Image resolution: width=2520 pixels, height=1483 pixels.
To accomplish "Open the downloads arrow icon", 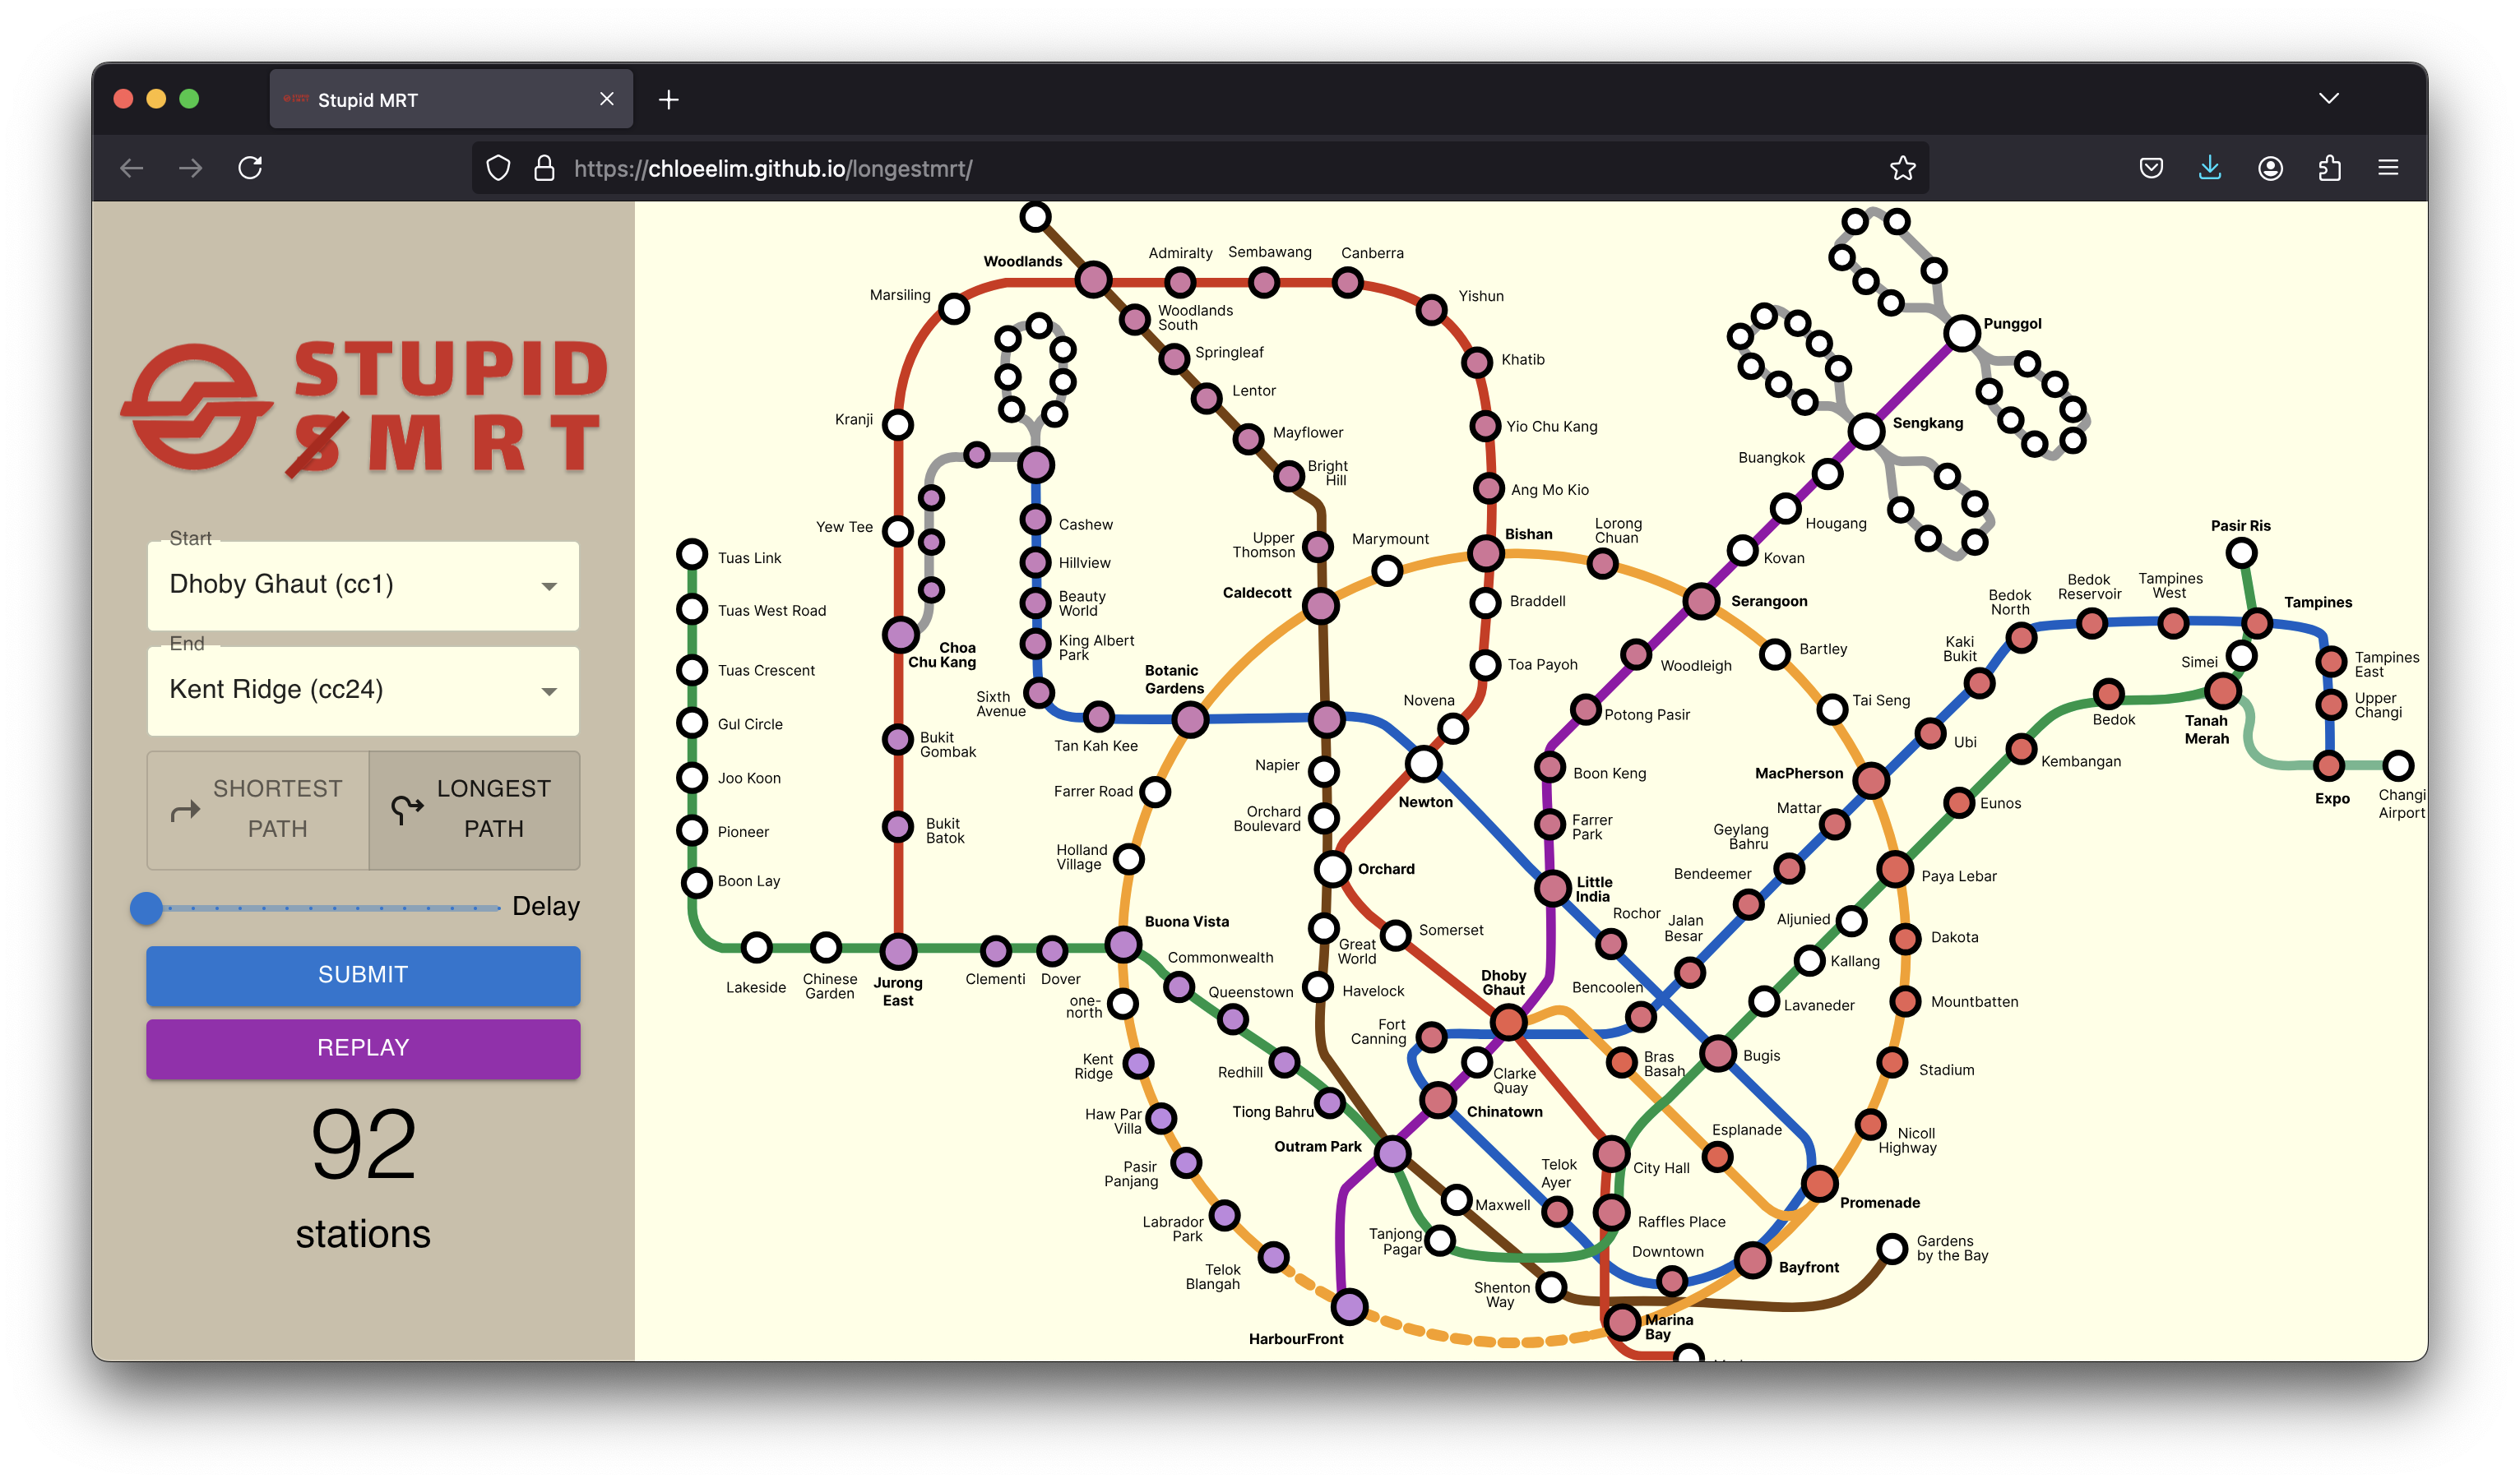I will [2210, 168].
